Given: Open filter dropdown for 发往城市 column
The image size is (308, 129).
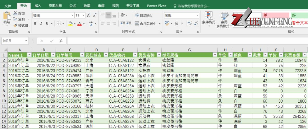Looking at the screenshot, I should [x=106, y=55].
